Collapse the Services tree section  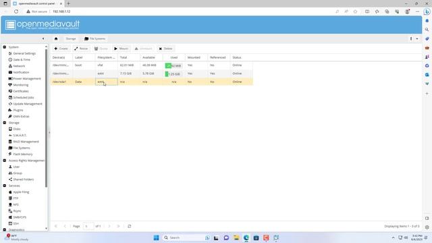[x=5, y=186]
